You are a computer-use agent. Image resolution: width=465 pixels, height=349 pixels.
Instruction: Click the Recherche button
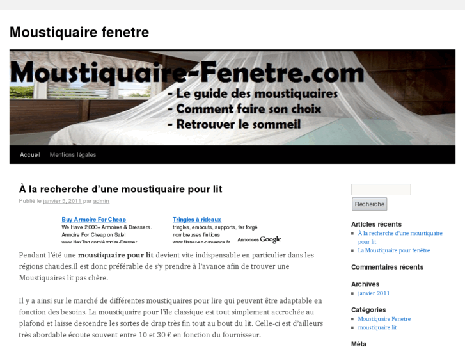[x=370, y=204]
